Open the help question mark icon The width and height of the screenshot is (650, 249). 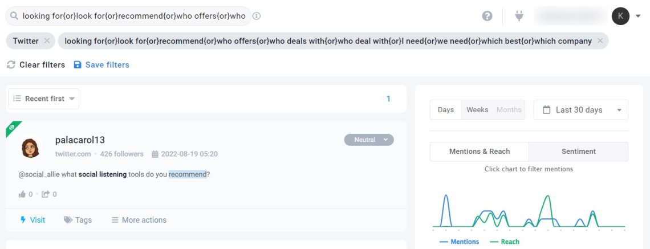(x=487, y=16)
